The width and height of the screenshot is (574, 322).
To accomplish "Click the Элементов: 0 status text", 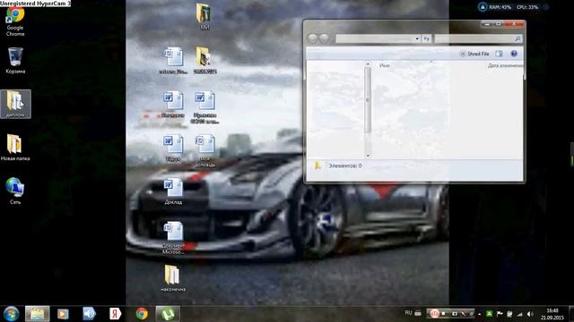I will click(x=345, y=165).
